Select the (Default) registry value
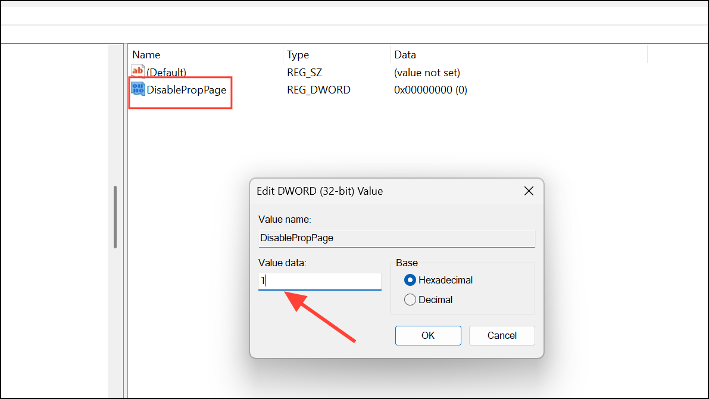Screen dimensions: 709x399 165,71
